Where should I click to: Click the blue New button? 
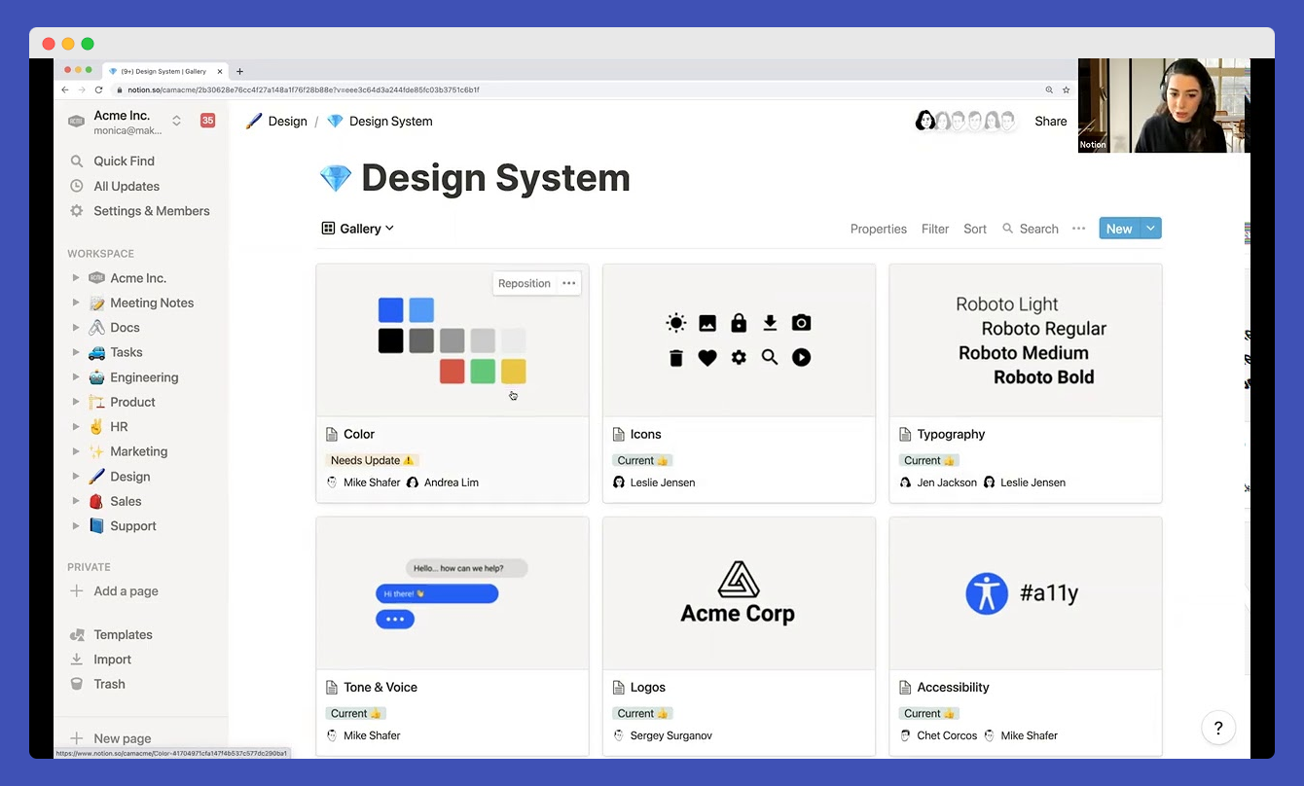[1119, 229]
